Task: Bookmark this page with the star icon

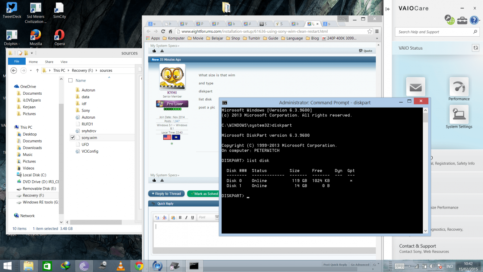Action: 369,32
